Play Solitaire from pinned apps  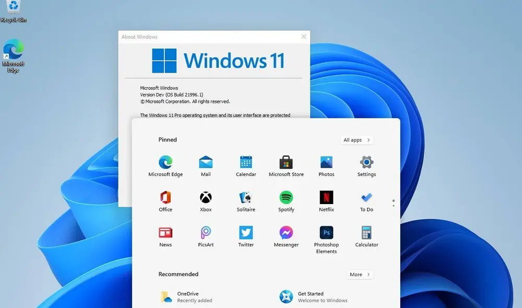point(246,198)
